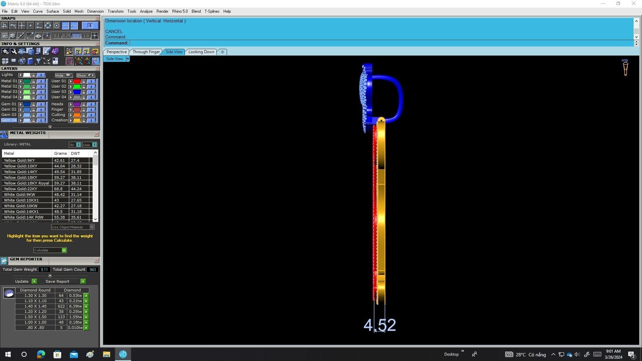Open the gear settings icon in Info & Settings
642x361 pixels.
[x=5, y=51]
